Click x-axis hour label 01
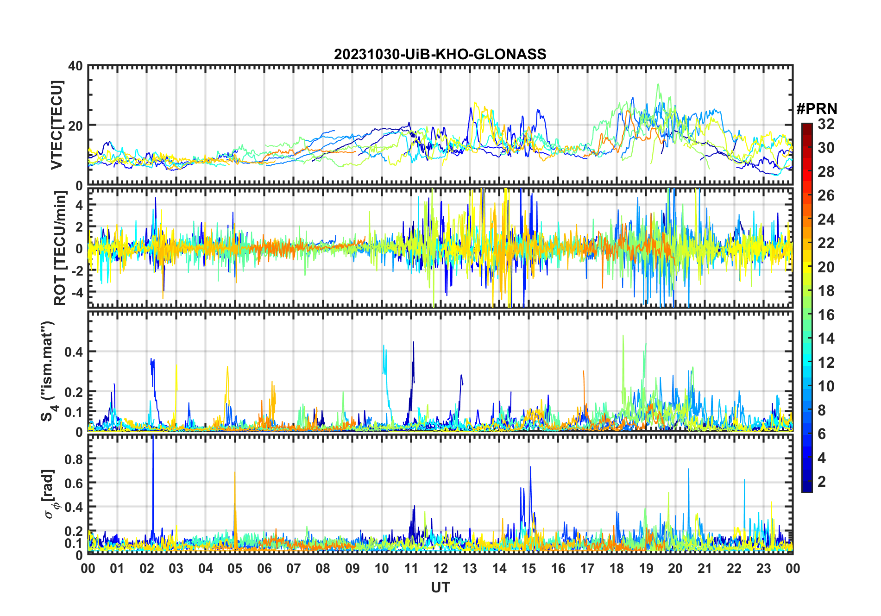 [x=117, y=569]
